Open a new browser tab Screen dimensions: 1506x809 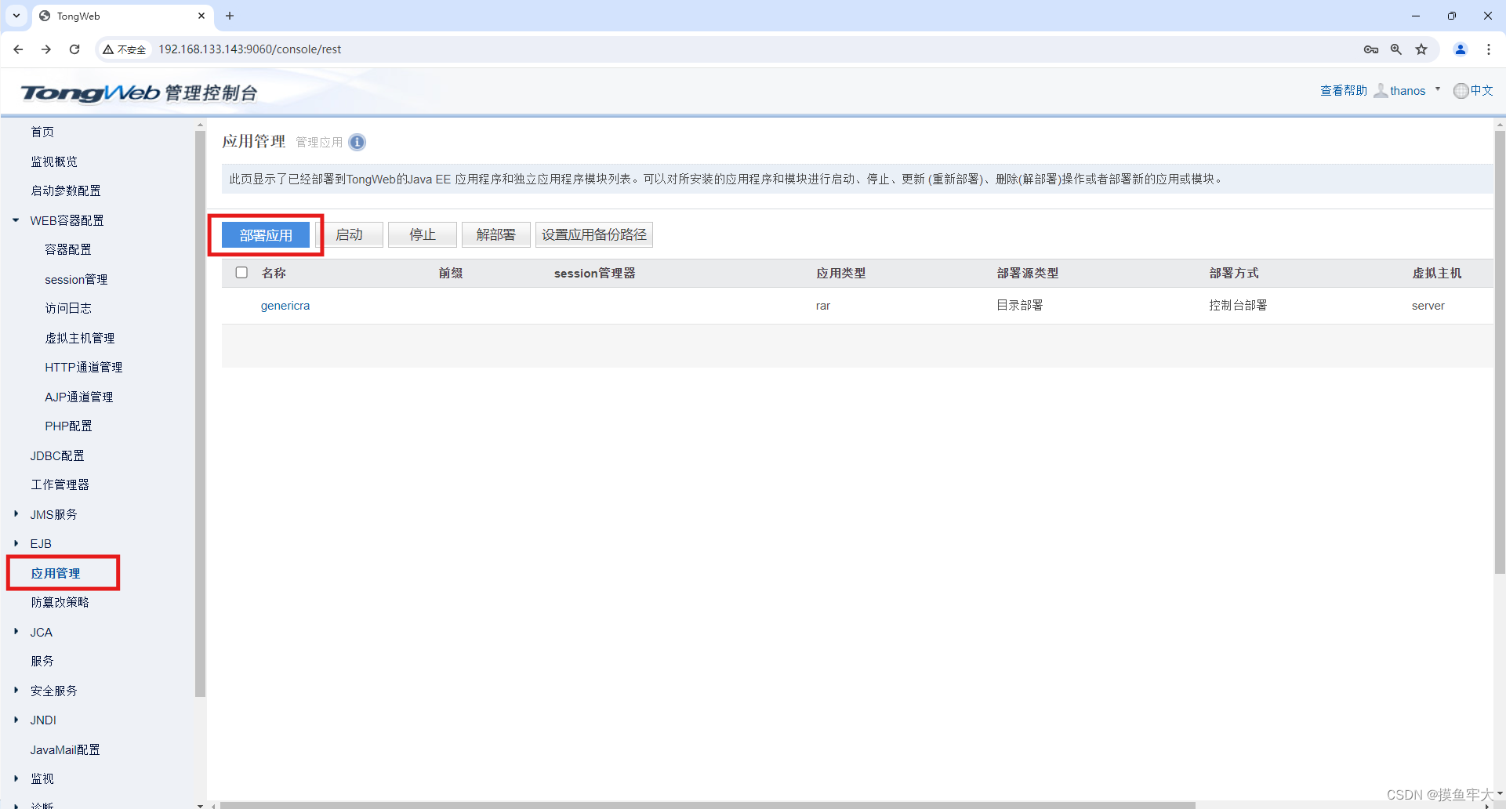point(230,16)
